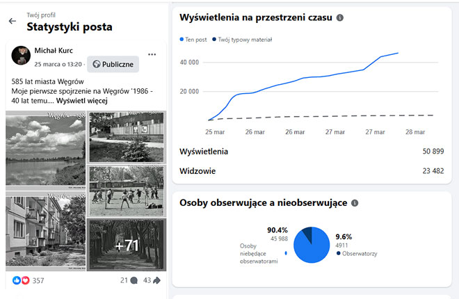Viewport: 459px width, 299px height.
Task: Open the three-dot post options menu
Action: click(x=152, y=54)
